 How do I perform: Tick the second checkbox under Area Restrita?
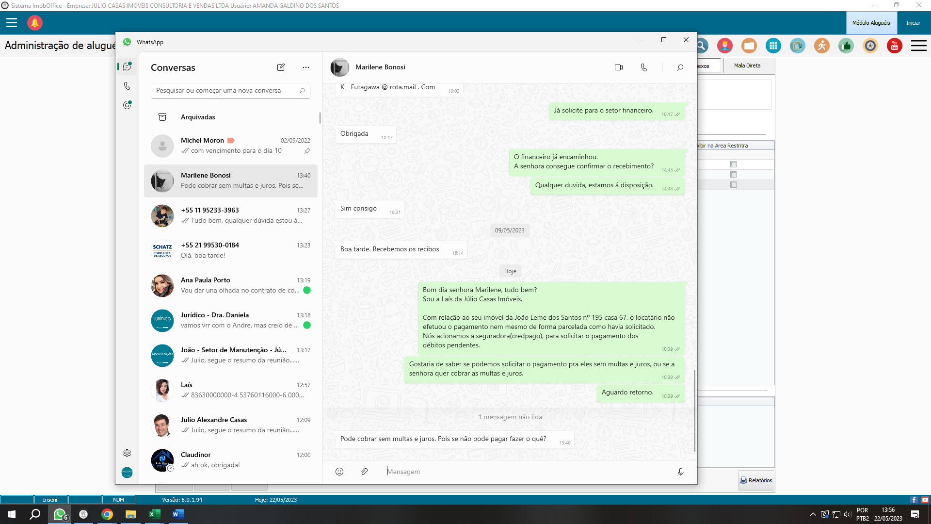pos(733,175)
